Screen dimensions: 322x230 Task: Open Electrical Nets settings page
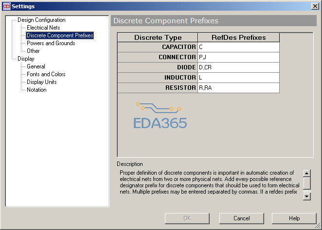click(x=43, y=28)
